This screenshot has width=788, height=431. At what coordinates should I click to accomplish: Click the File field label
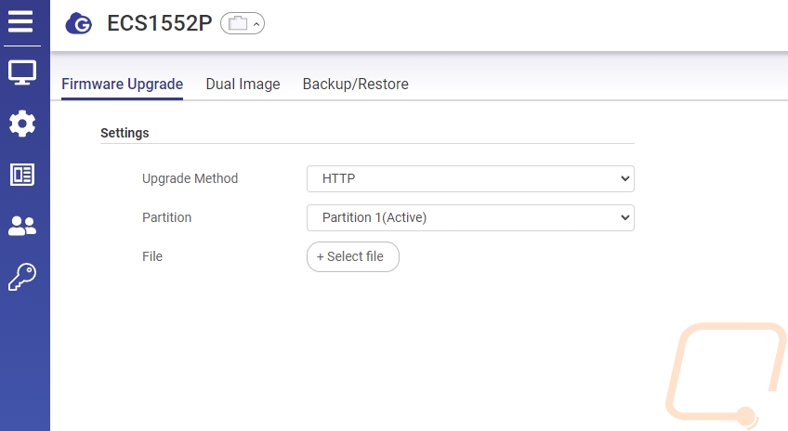click(x=152, y=256)
